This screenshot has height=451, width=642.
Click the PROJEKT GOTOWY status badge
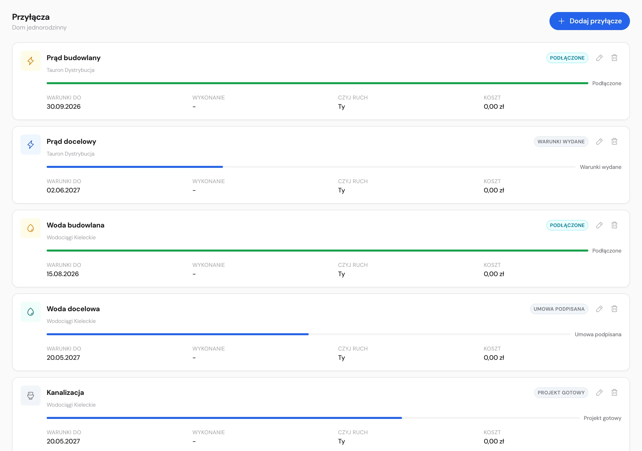561,393
